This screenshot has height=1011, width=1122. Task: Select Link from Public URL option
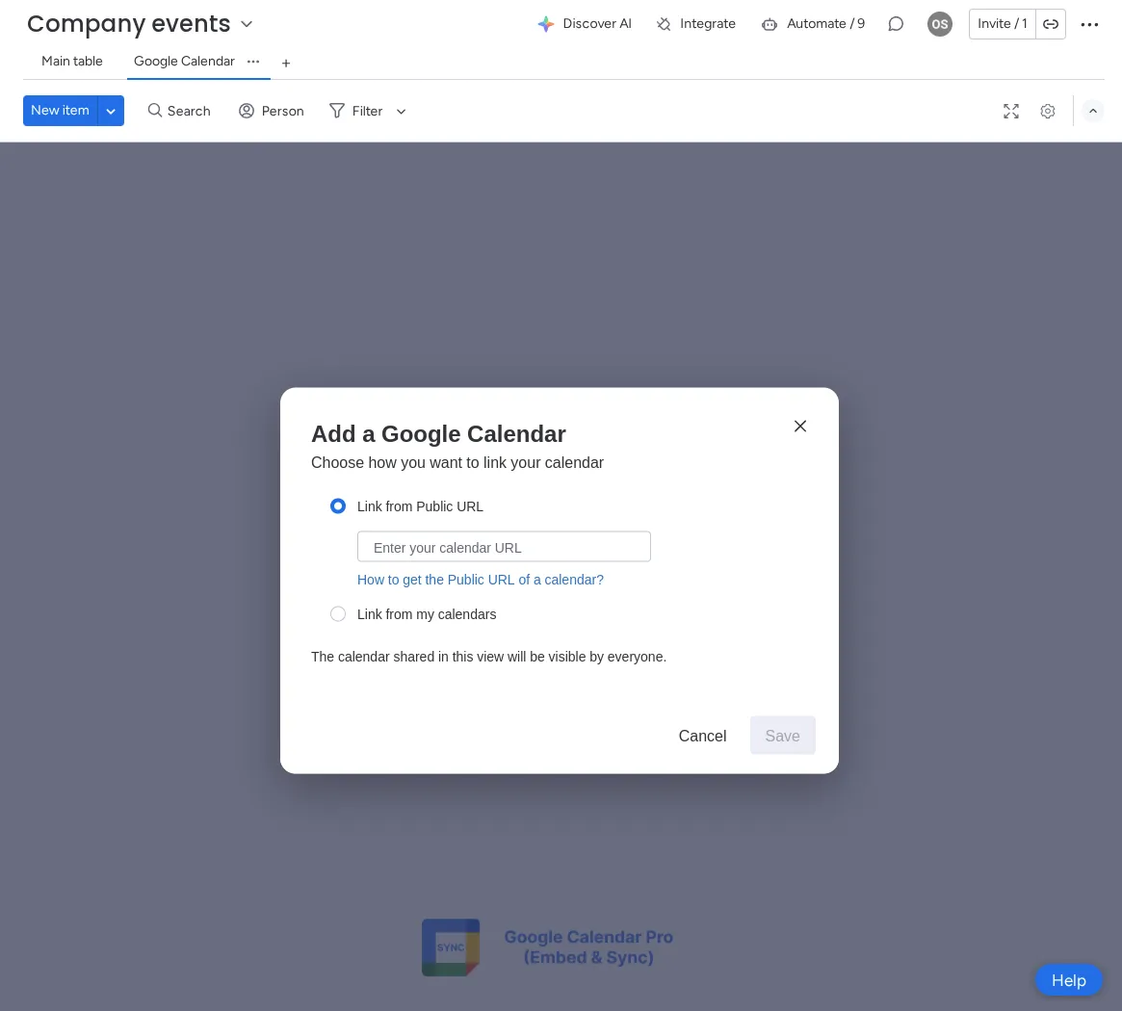(338, 505)
